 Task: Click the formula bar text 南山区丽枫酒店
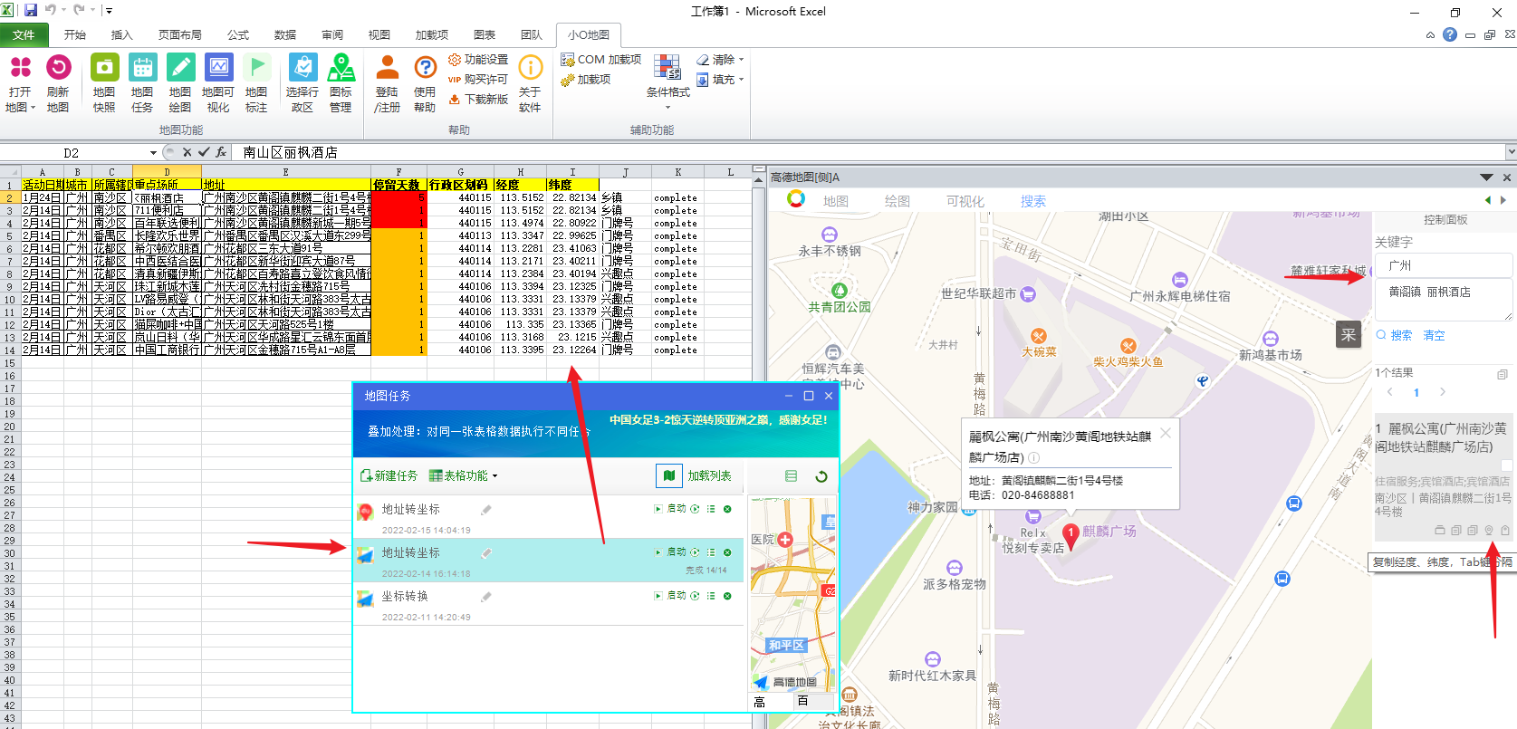[291, 152]
